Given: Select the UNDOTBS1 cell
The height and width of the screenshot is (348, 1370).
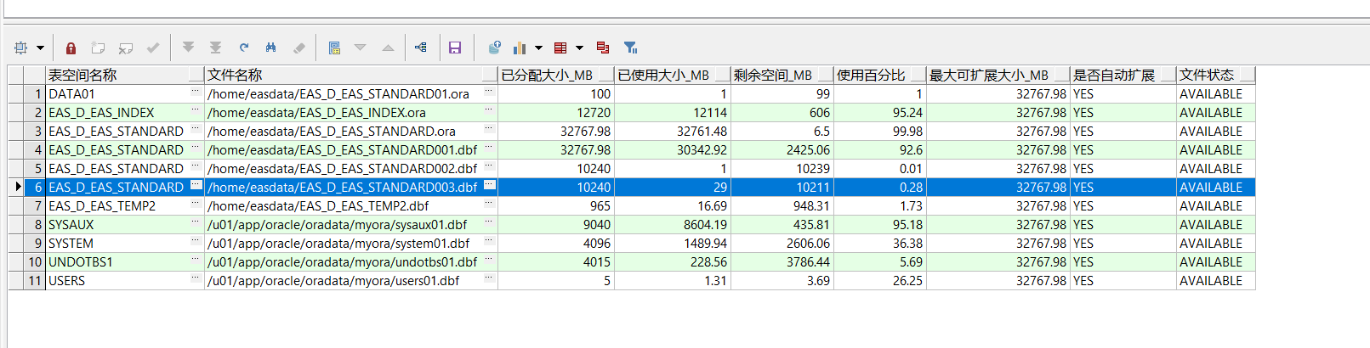Looking at the screenshot, I should (x=125, y=261).
